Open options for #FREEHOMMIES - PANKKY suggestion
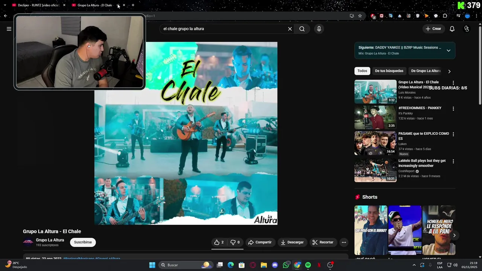 (x=453, y=109)
